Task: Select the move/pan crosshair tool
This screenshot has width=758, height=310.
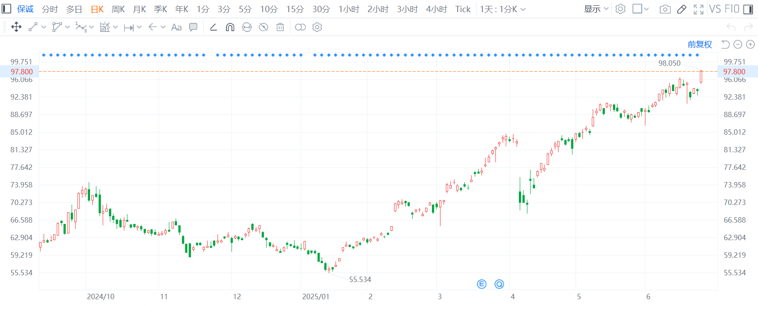Action: point(16,27)
